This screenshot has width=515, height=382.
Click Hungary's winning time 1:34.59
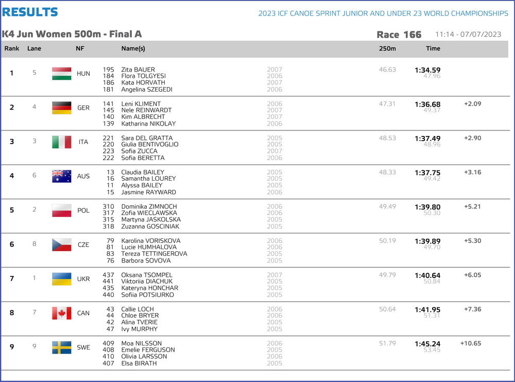[x=427, y=70]
